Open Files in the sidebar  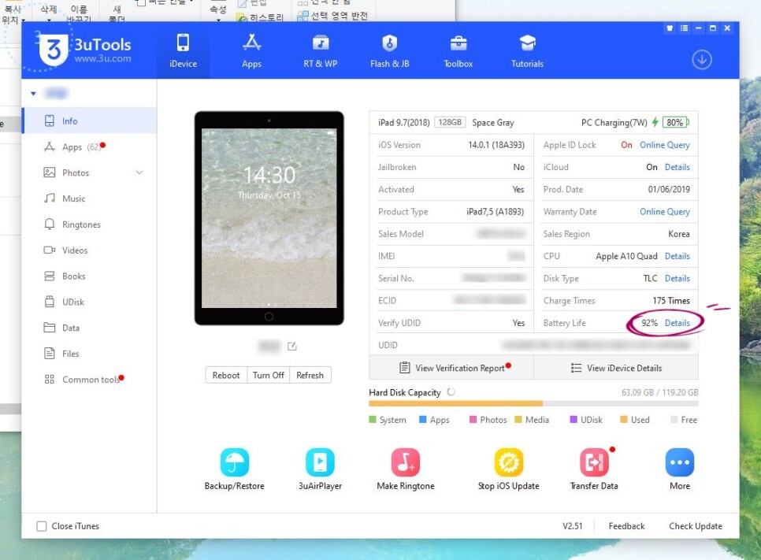(90, 354)
